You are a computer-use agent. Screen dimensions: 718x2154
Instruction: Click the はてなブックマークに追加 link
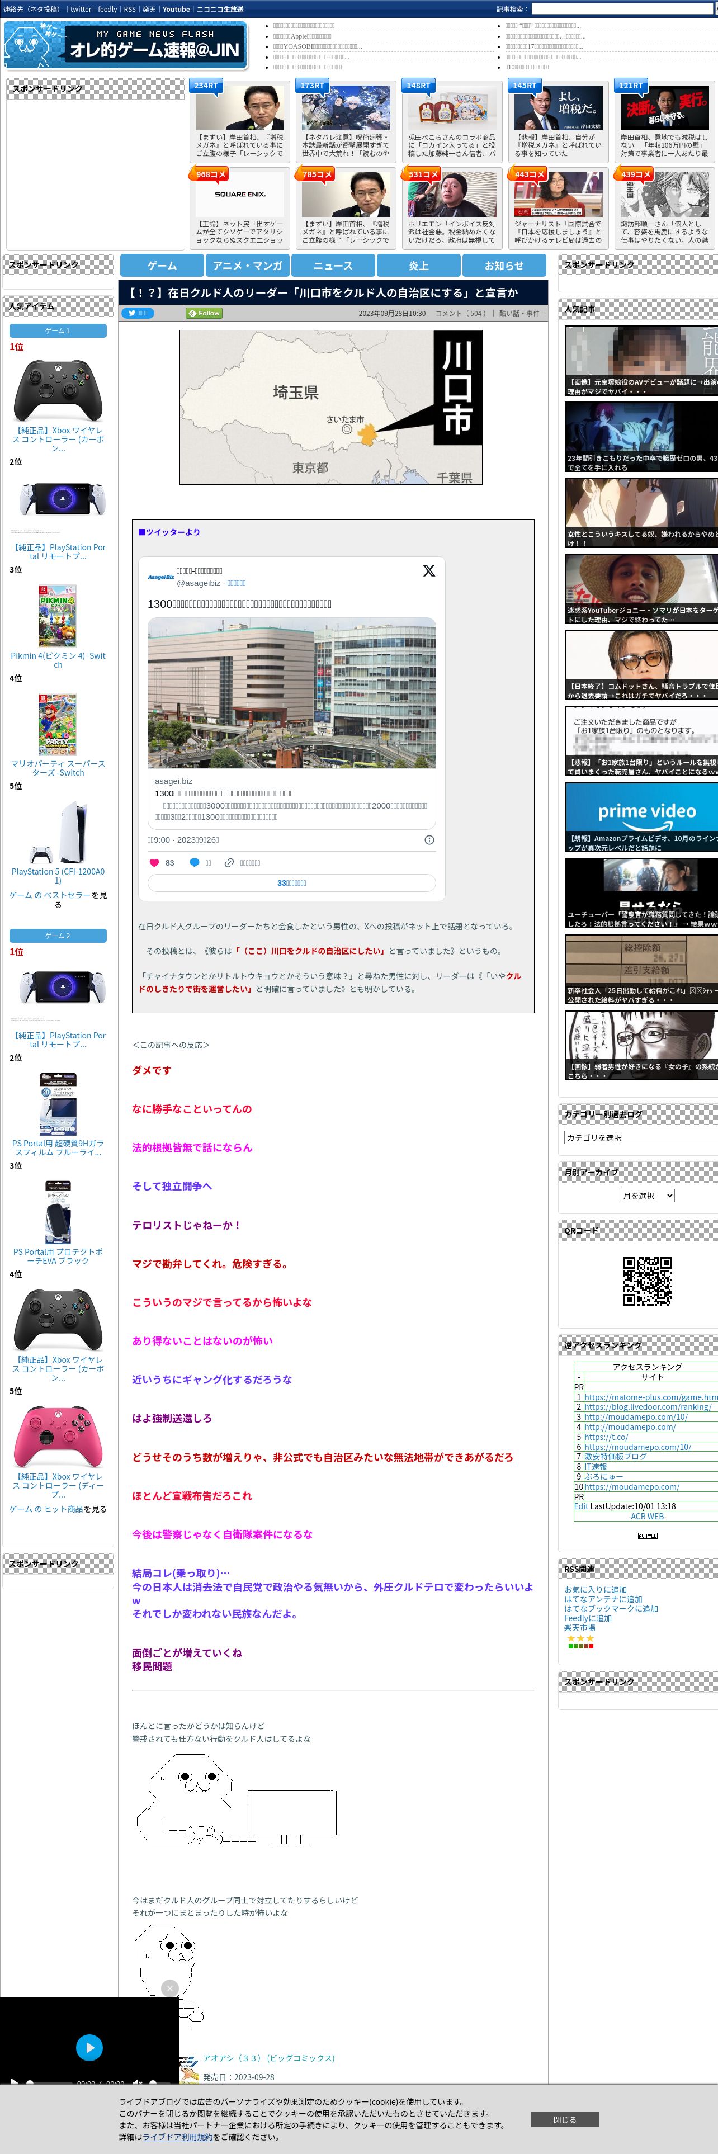click(x=611, y=1608)
